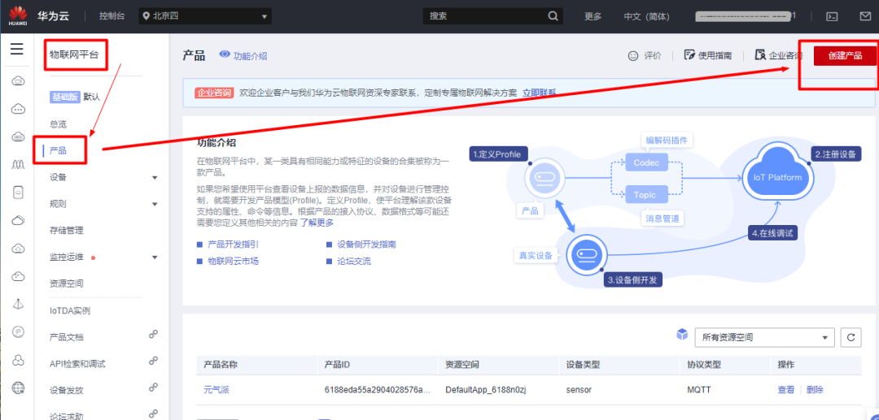
Task: Click the wave-shaped sidebar icon
Action: point(18,164)
